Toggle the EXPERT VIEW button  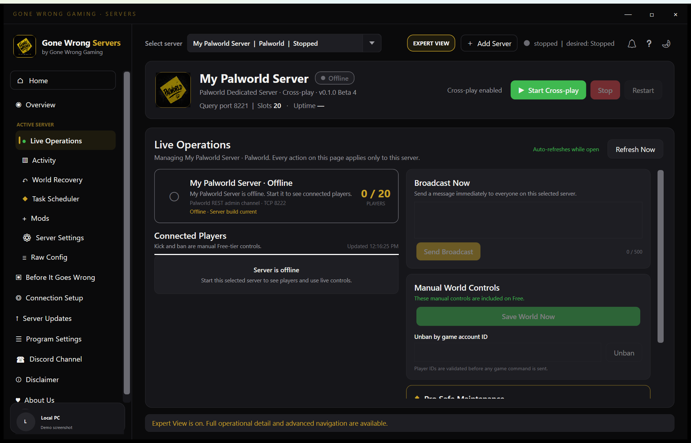[x=431, y=43]
